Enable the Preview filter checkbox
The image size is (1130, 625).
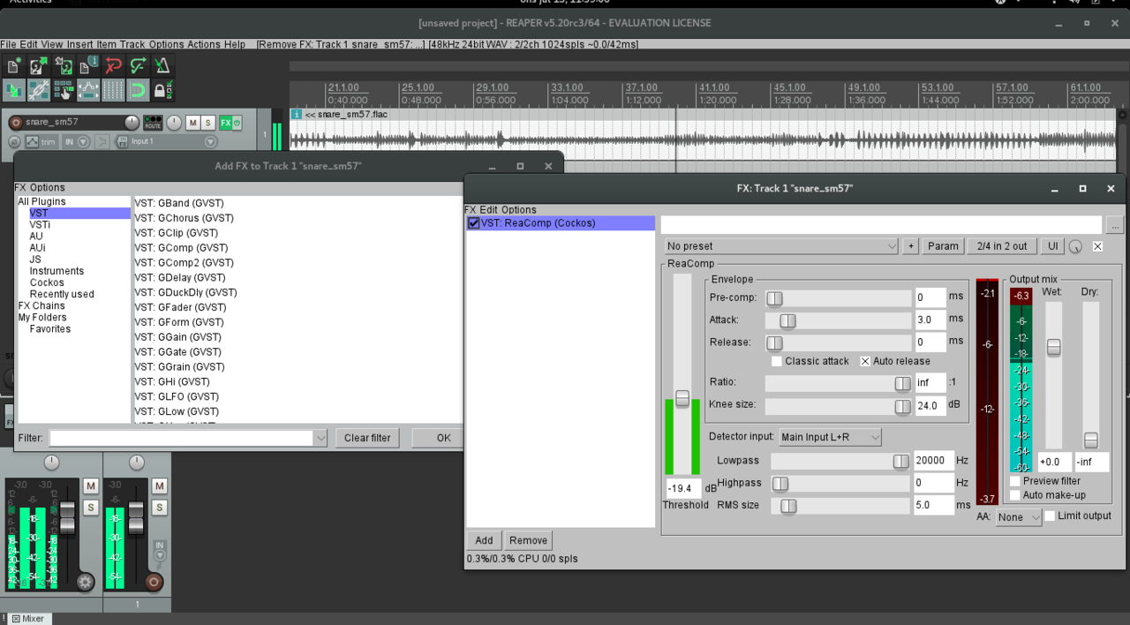pyautogui.click(x=1015, y=481)
